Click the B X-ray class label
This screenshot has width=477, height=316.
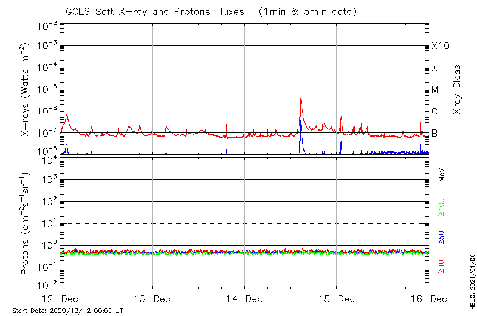click(x=435, y=133)
